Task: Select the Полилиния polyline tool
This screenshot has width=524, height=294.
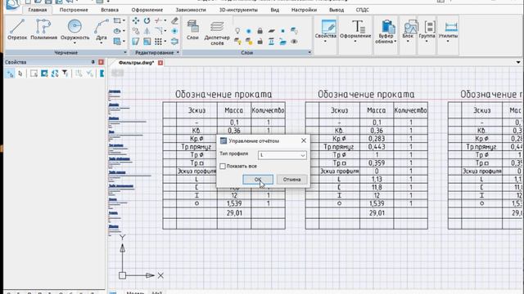Action: (43, 29)
